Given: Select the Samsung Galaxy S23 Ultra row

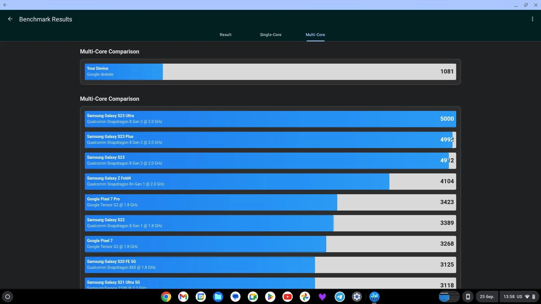Looking at the screenshot, I should point(270,119).
